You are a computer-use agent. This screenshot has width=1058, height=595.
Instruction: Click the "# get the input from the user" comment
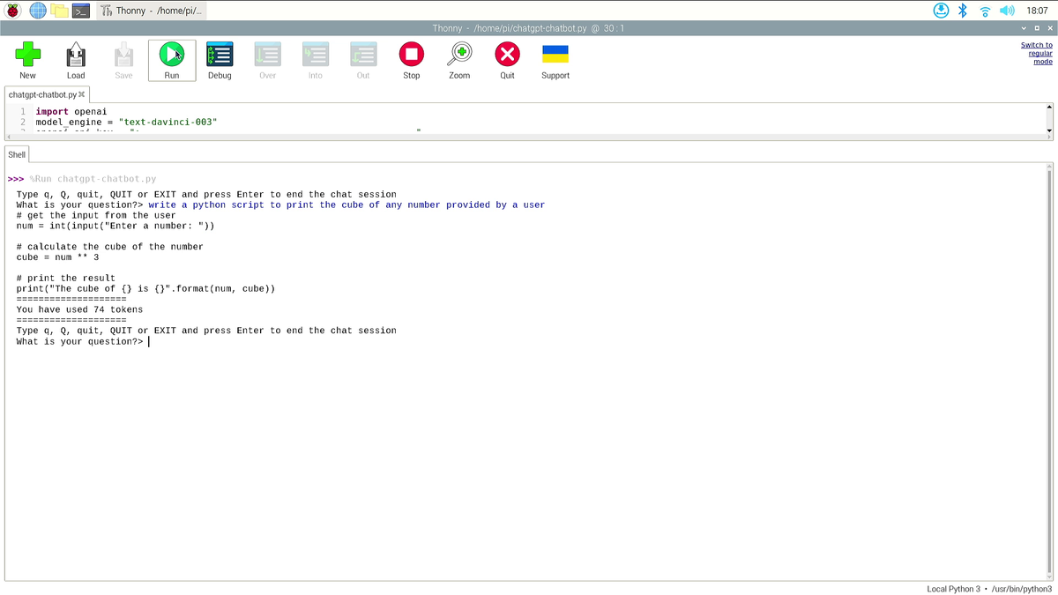click(96, 215)
